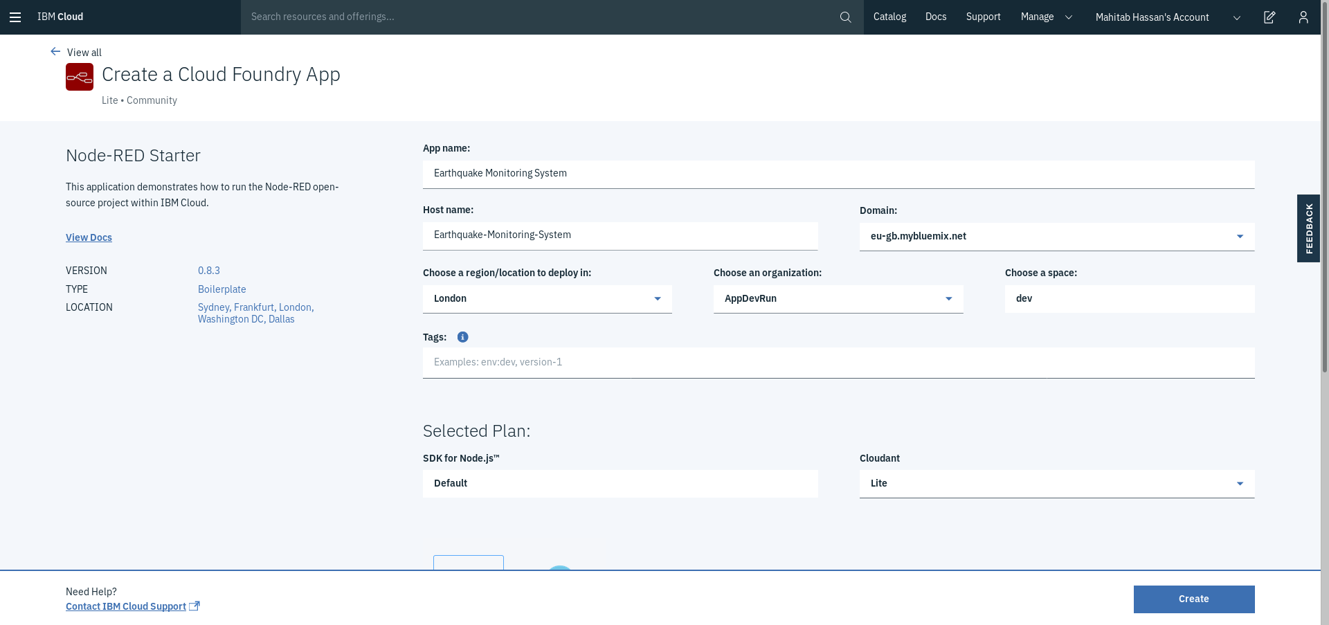The height and width of the screenshot is (625, 1329).
Task: Click the Tags info icon
Action: [463, 337]
